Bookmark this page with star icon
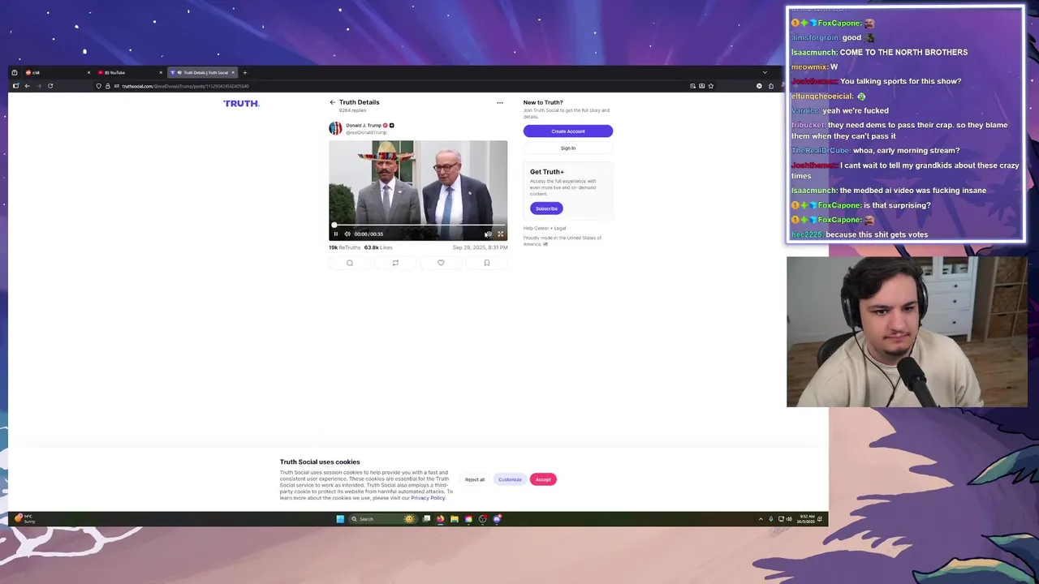Screen dimensions: 1039x584 [711, 86]
